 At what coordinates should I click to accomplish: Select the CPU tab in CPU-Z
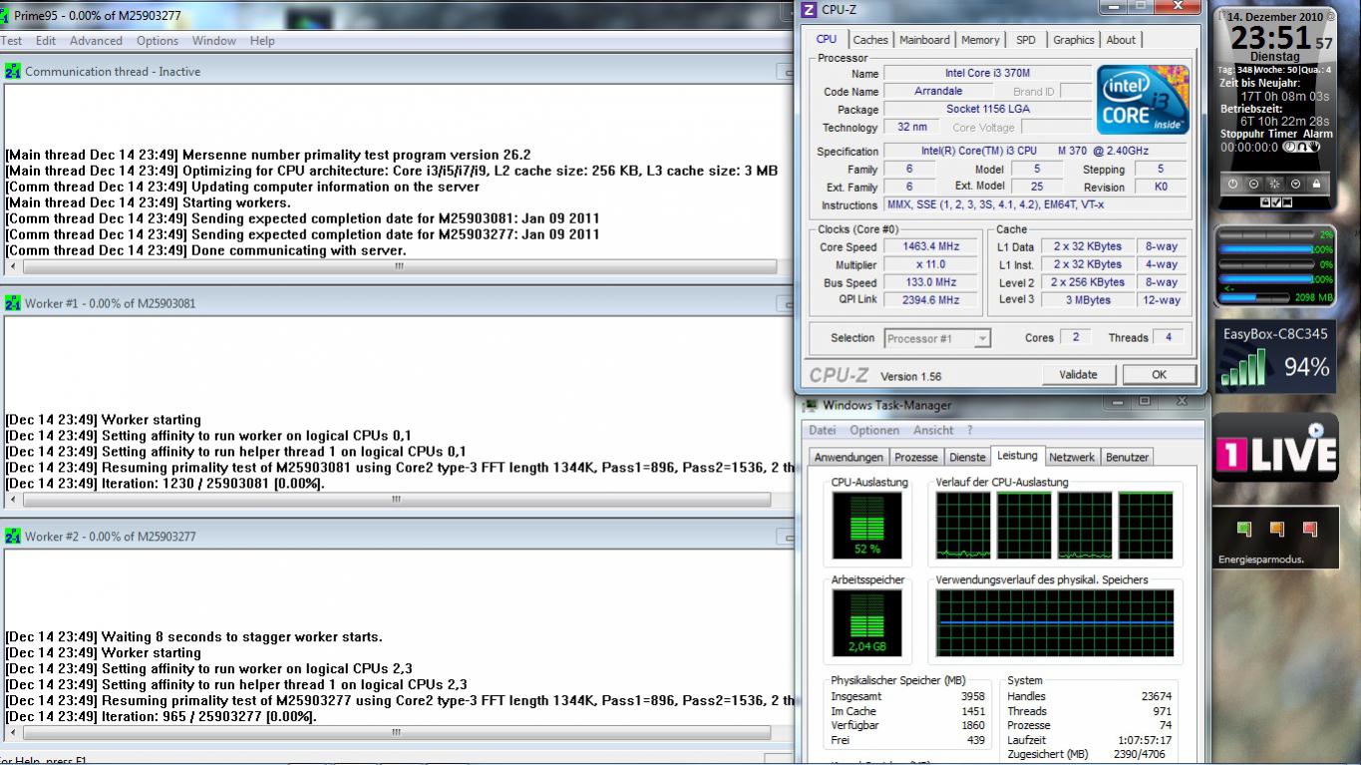click(827, 39)
